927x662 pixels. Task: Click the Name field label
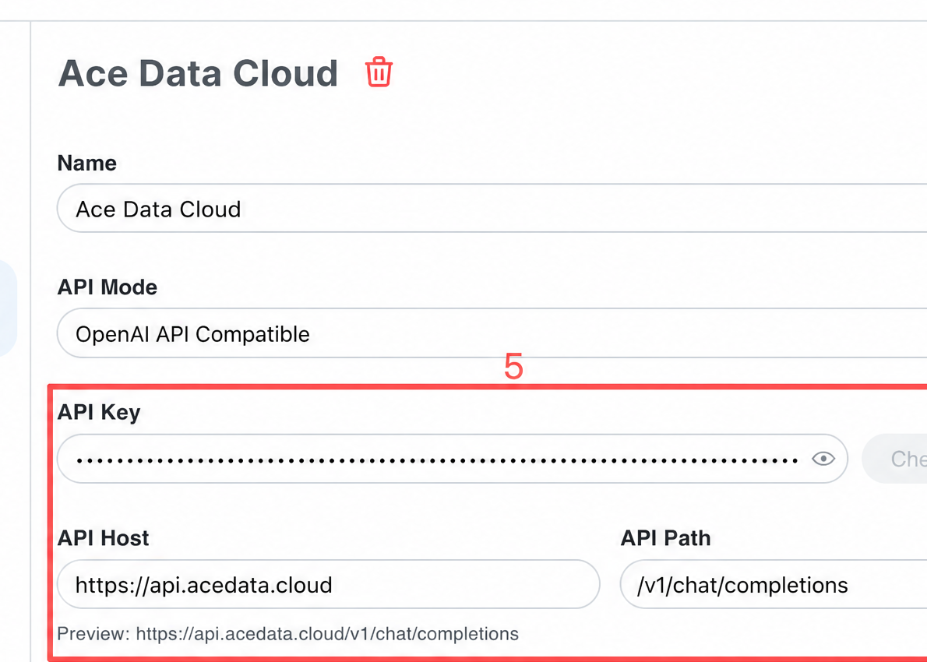pos(87,163)
